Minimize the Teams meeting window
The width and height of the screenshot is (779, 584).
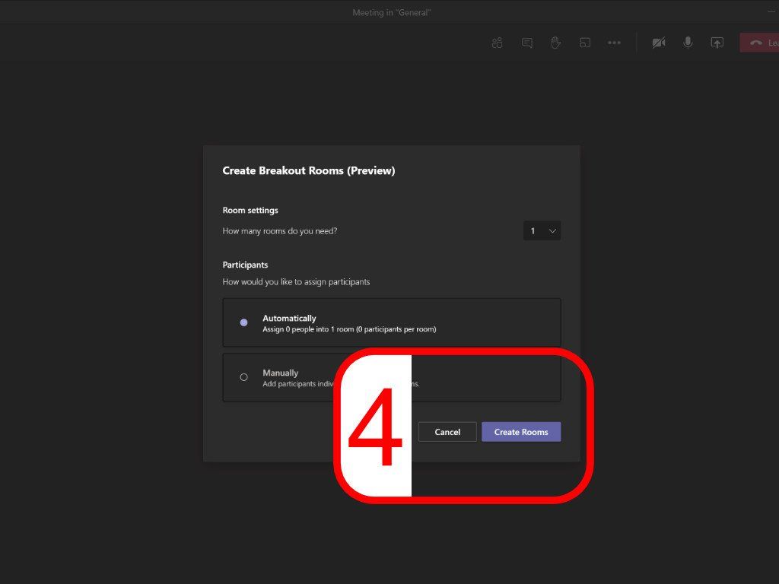[x=771, y=12]
